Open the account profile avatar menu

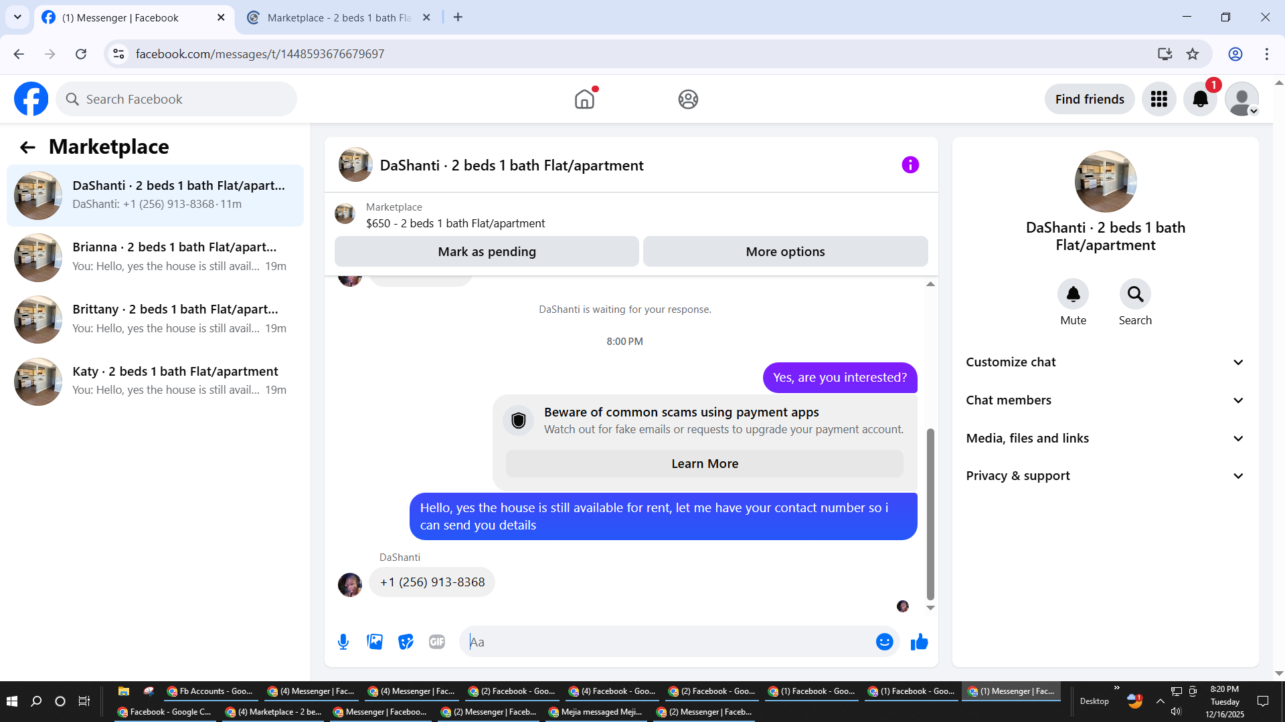pyautogui.click(x=1242, y=99)
